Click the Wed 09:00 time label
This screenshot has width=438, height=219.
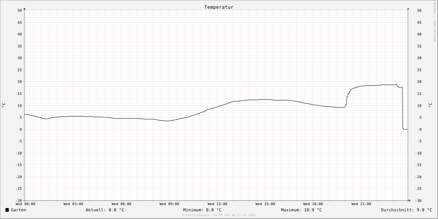click(x=169, y=204)
